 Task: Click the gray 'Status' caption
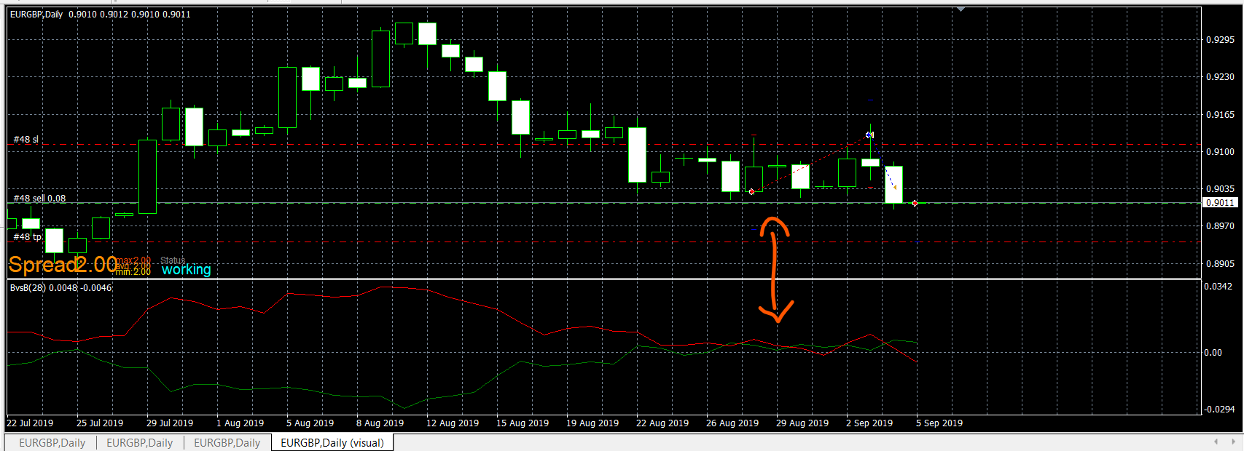tap(173, 260)
